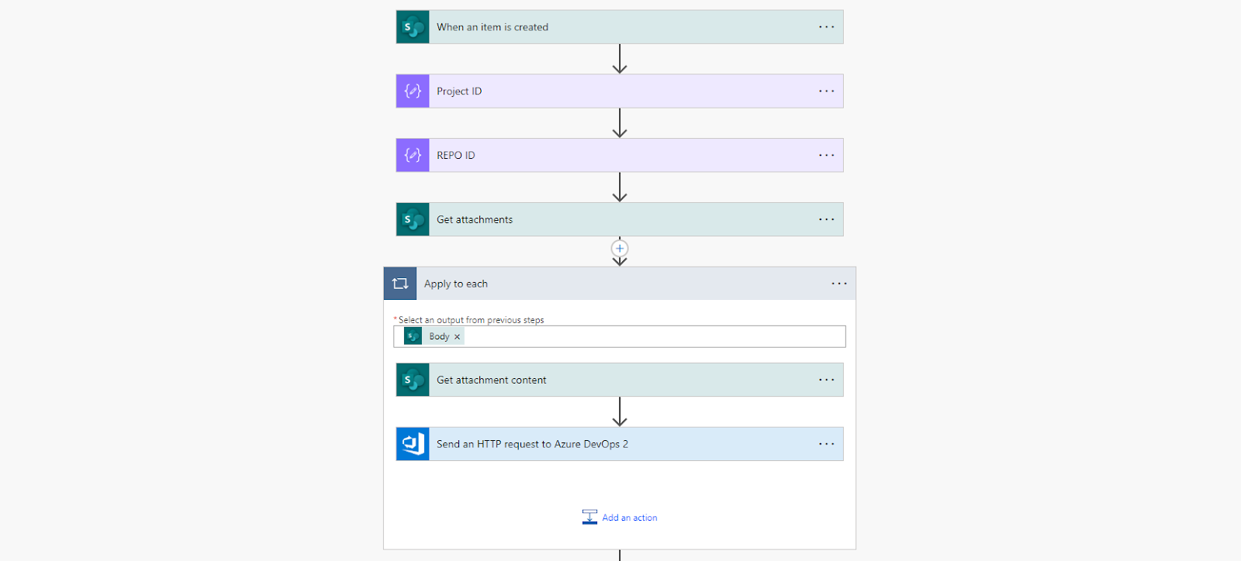Image resolution: width=1241 pixels, height=561 pixels.
Task: Click SharePoint icon on Get attachment content
Action: click(413, 380)
